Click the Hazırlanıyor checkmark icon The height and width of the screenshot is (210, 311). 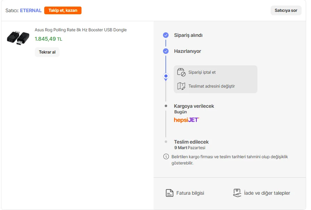166,51
